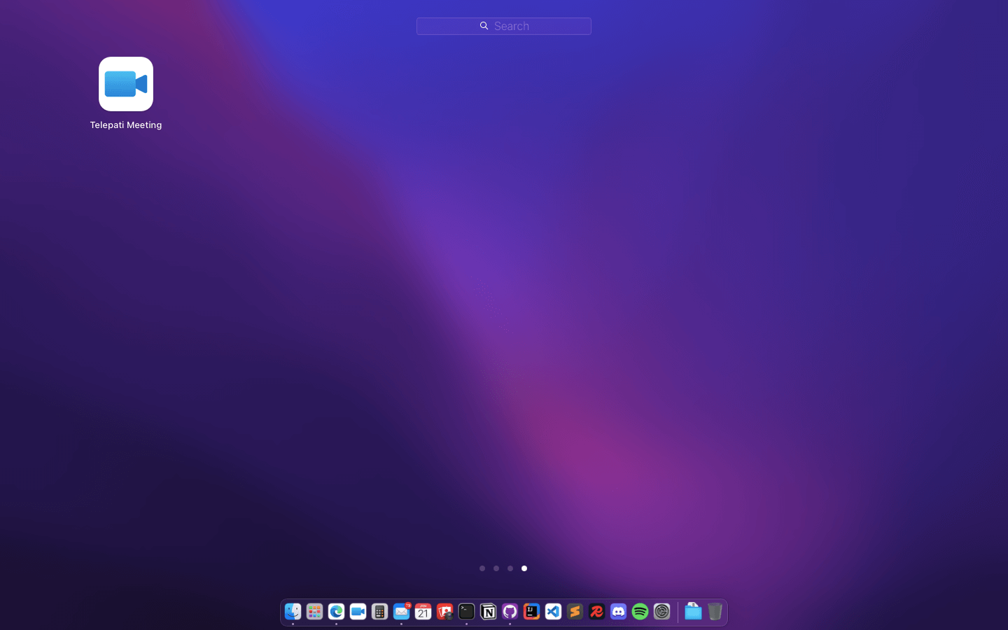The width and height of the screenshot is (1008, 630).
Task: Open IntelliJ IDEA from the Dock
Action: pos(531,612)
